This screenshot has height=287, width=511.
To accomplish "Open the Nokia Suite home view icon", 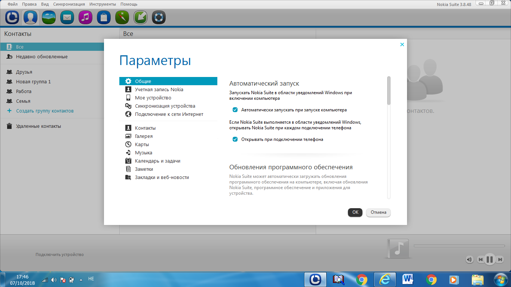I will tap(12, 17).
